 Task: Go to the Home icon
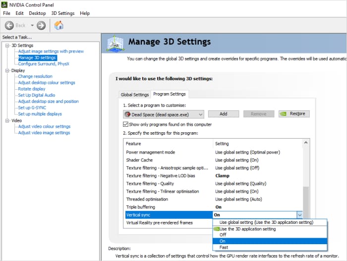tap(58, 25)
